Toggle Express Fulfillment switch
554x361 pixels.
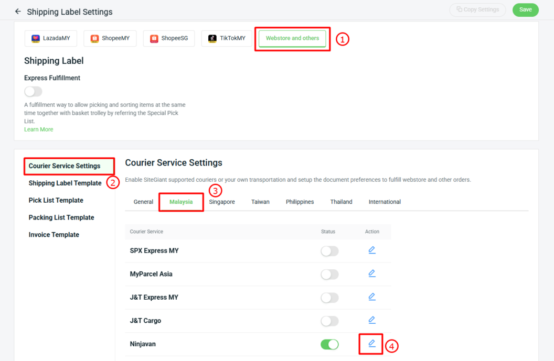33,92
